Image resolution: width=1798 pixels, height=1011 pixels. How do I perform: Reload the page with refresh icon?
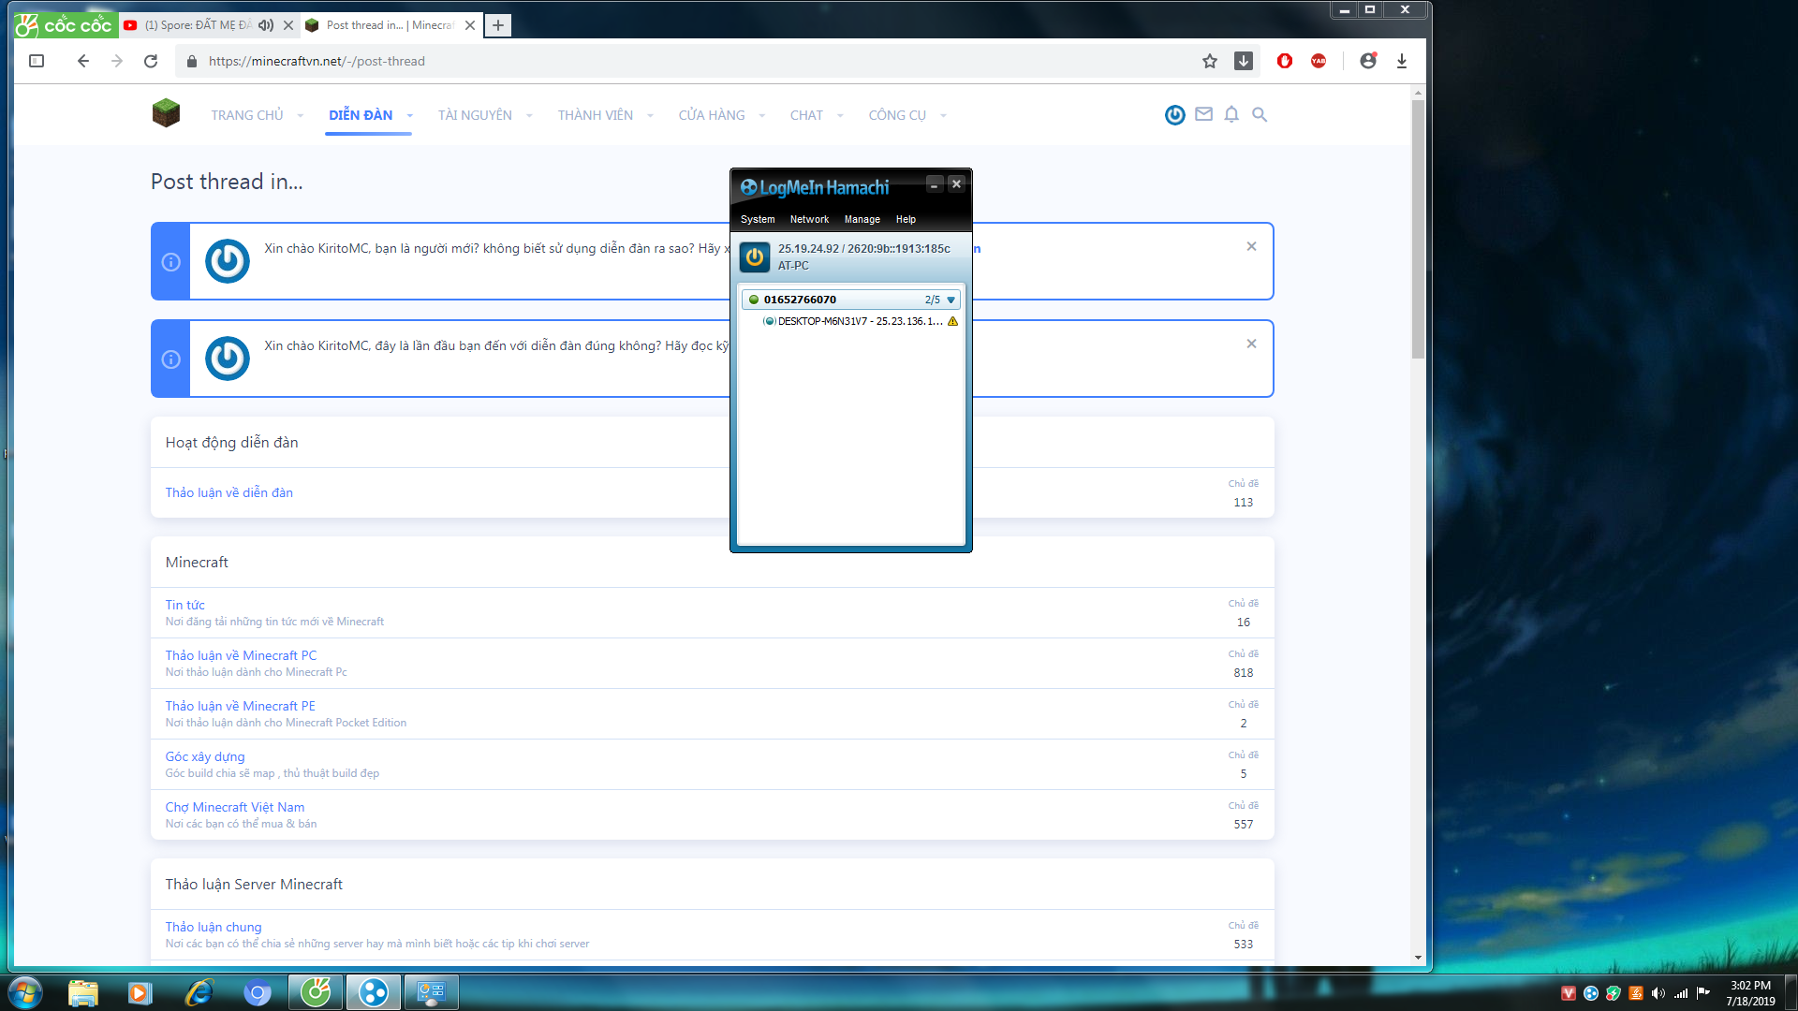(x=151, y=61)
